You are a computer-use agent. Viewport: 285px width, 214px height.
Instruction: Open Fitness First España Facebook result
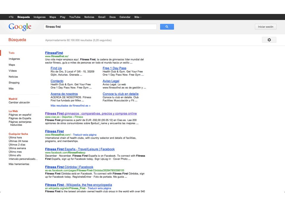80,149
